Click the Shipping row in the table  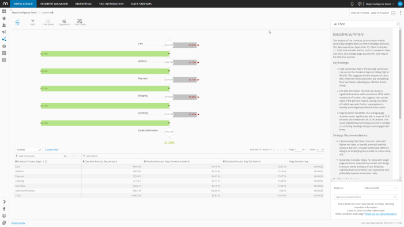point(169,181)
